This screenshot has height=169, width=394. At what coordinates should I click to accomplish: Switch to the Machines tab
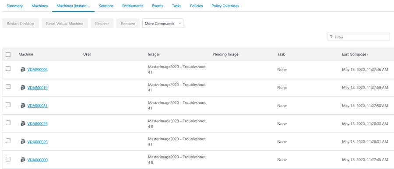click(x=40, y=6)
